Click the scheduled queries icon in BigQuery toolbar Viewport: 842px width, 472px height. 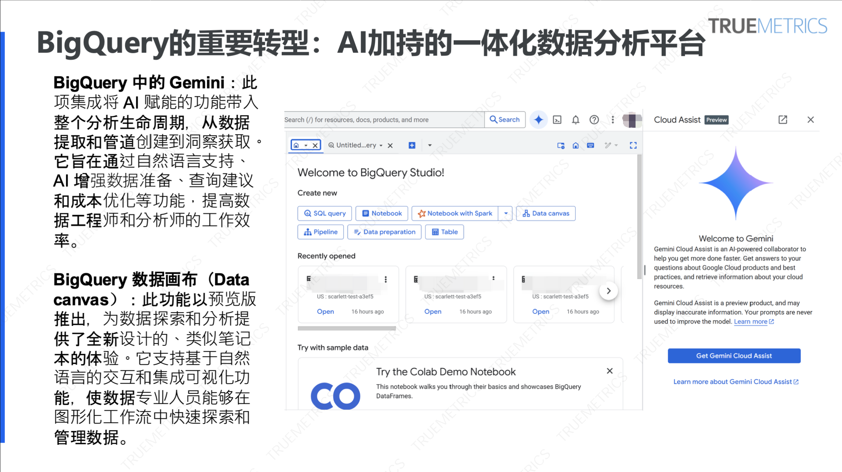pos(561,146)
